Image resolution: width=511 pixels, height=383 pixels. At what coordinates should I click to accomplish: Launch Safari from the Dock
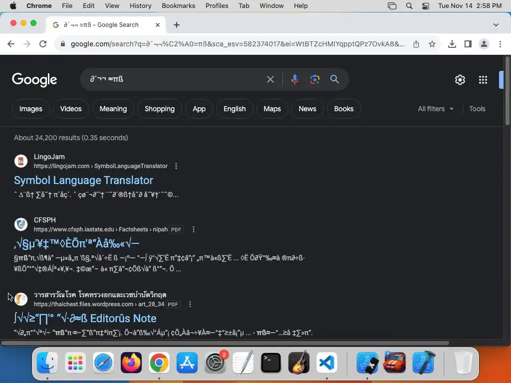(x=103, y=363)
